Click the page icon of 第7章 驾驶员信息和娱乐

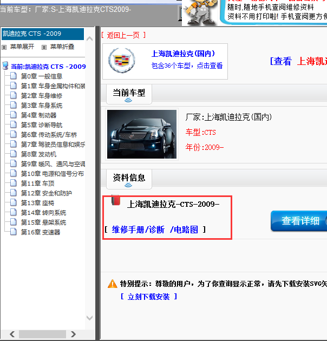click(14, 144)
